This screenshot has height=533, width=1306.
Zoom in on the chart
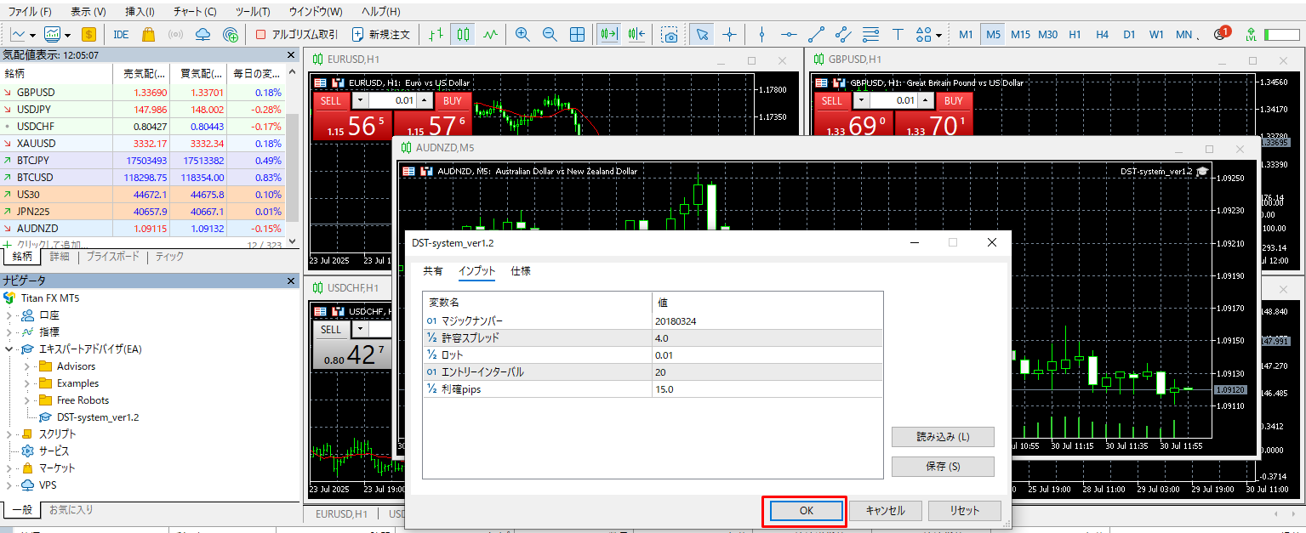pos(522,35)
